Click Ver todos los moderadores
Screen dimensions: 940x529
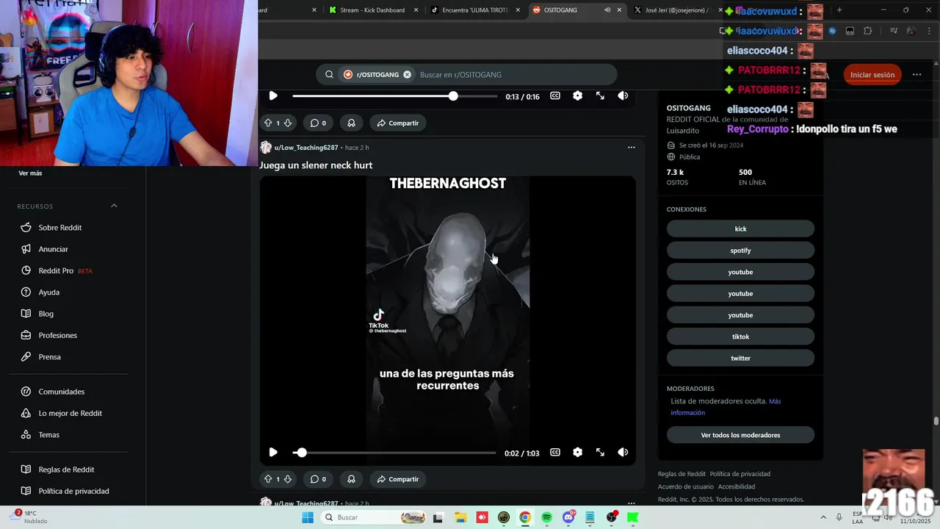point(740,435)
